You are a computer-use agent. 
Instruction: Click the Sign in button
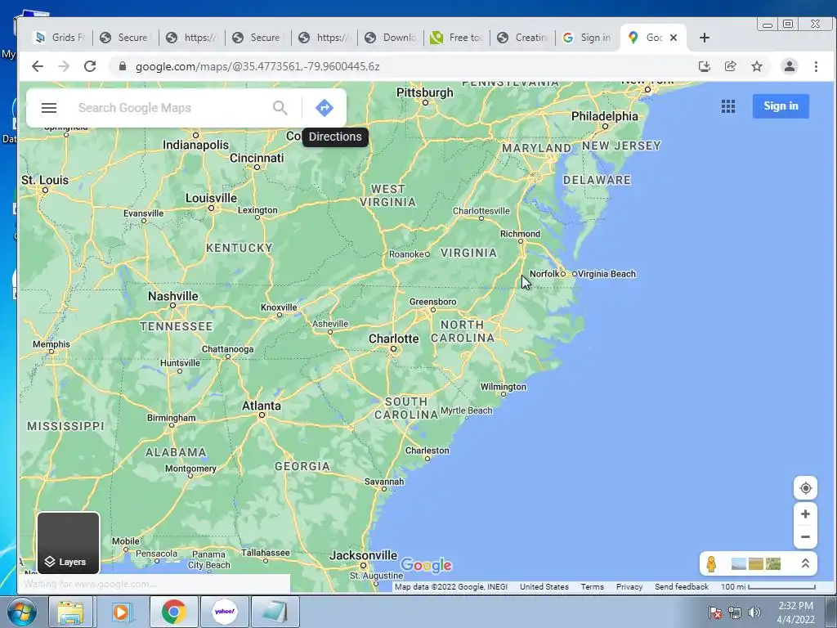click(781, 105)
